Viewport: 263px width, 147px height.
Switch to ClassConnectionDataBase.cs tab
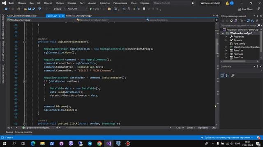point(22,16)
